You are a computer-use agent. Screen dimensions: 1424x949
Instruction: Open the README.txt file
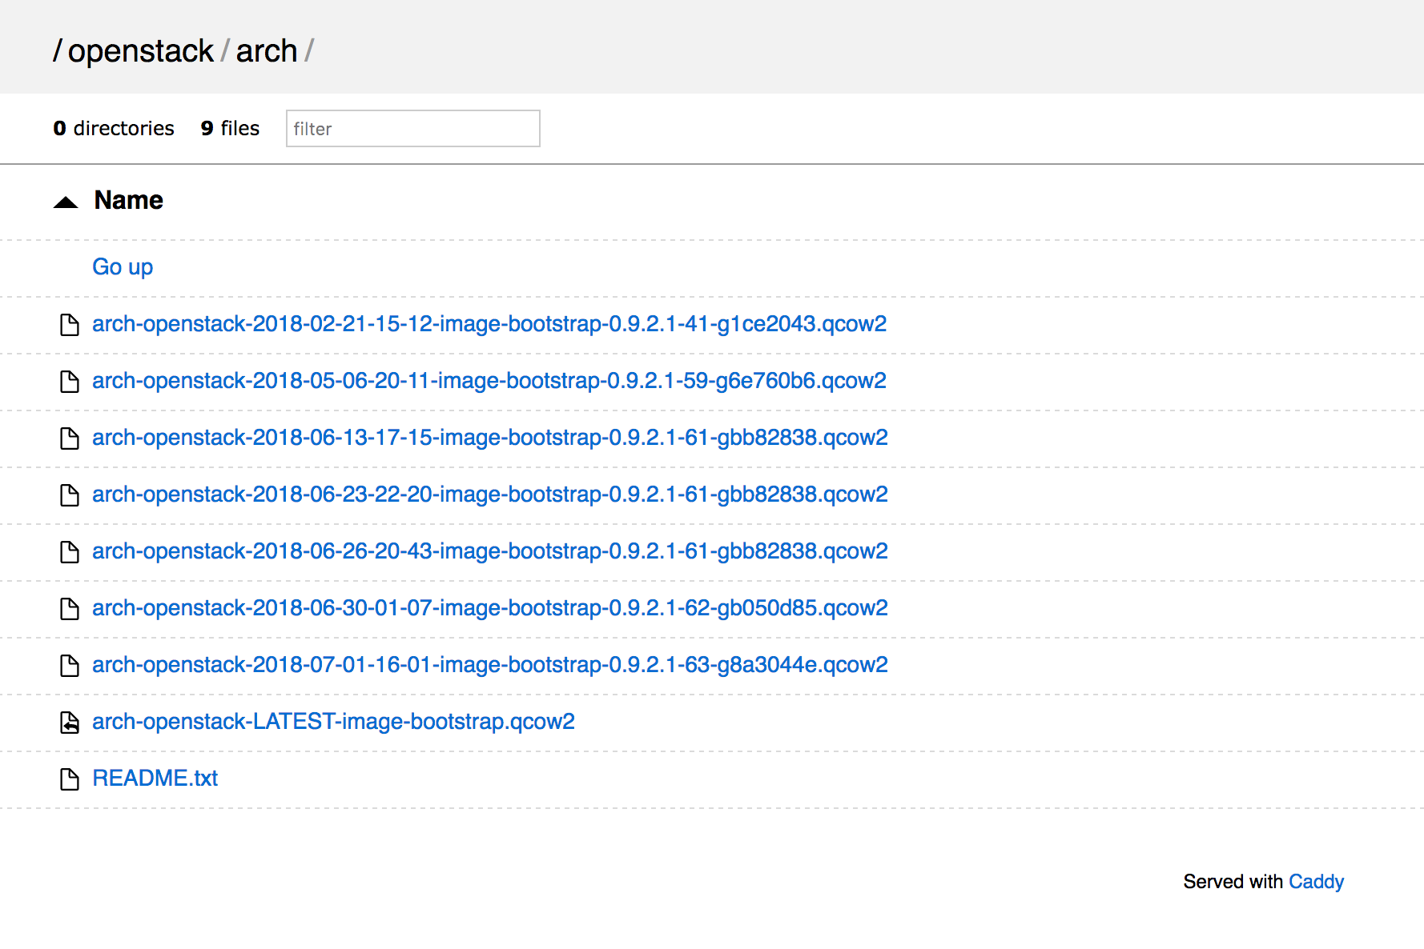point(155,778)
